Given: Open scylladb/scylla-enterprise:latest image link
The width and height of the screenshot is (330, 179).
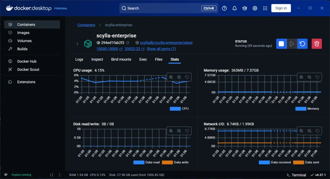Looking at the screenshot, I should pyautogui.click(x=166, y=43).
